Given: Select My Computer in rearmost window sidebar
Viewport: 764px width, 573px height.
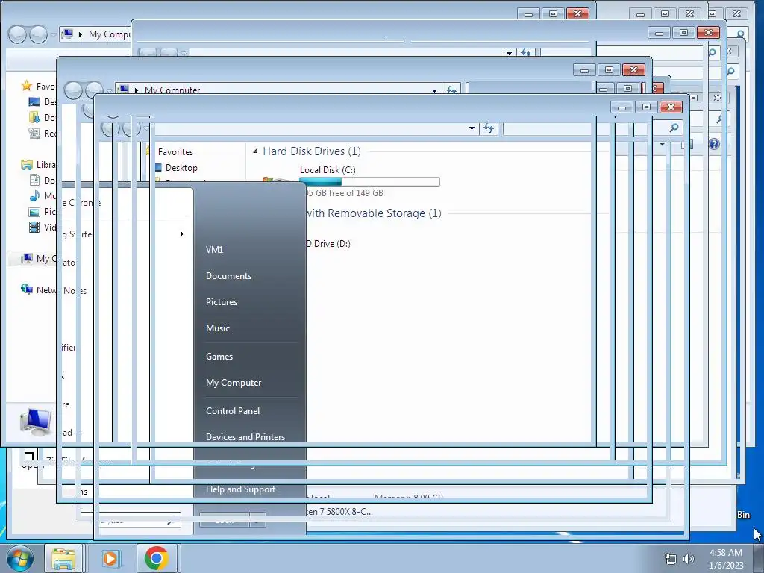Looking at the screenshot, I should pyautogui.click(x=32, y=259).
